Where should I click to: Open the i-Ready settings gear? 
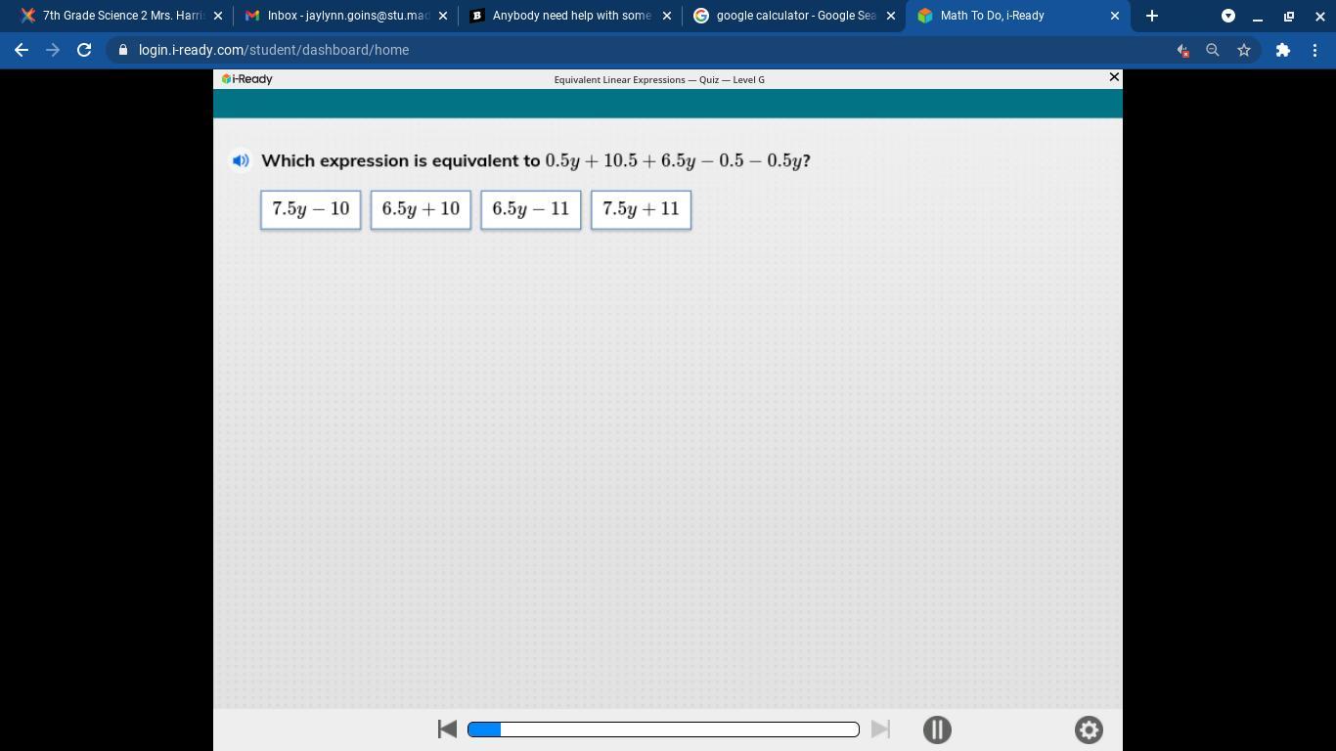[x=1089, y=729]
